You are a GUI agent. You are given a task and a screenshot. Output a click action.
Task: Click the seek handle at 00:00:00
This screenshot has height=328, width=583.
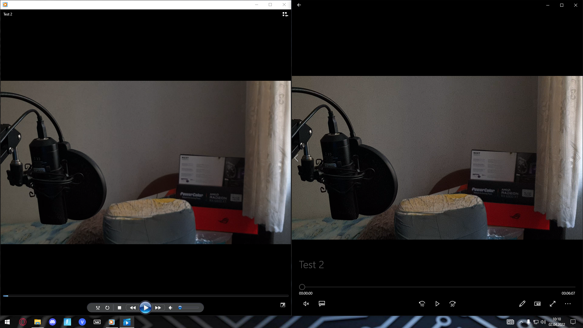point(302,287)
